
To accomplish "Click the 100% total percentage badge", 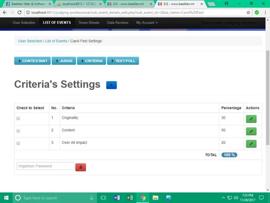I will pos(229,155).
